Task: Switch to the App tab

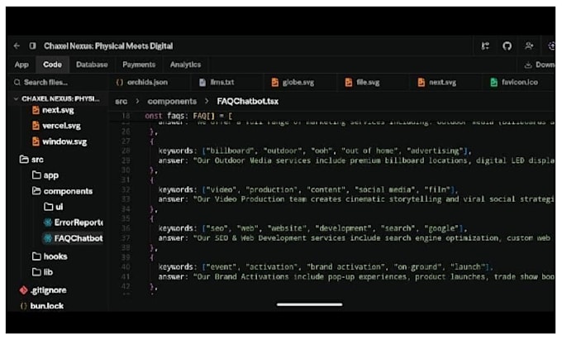Action: [21, 65]
